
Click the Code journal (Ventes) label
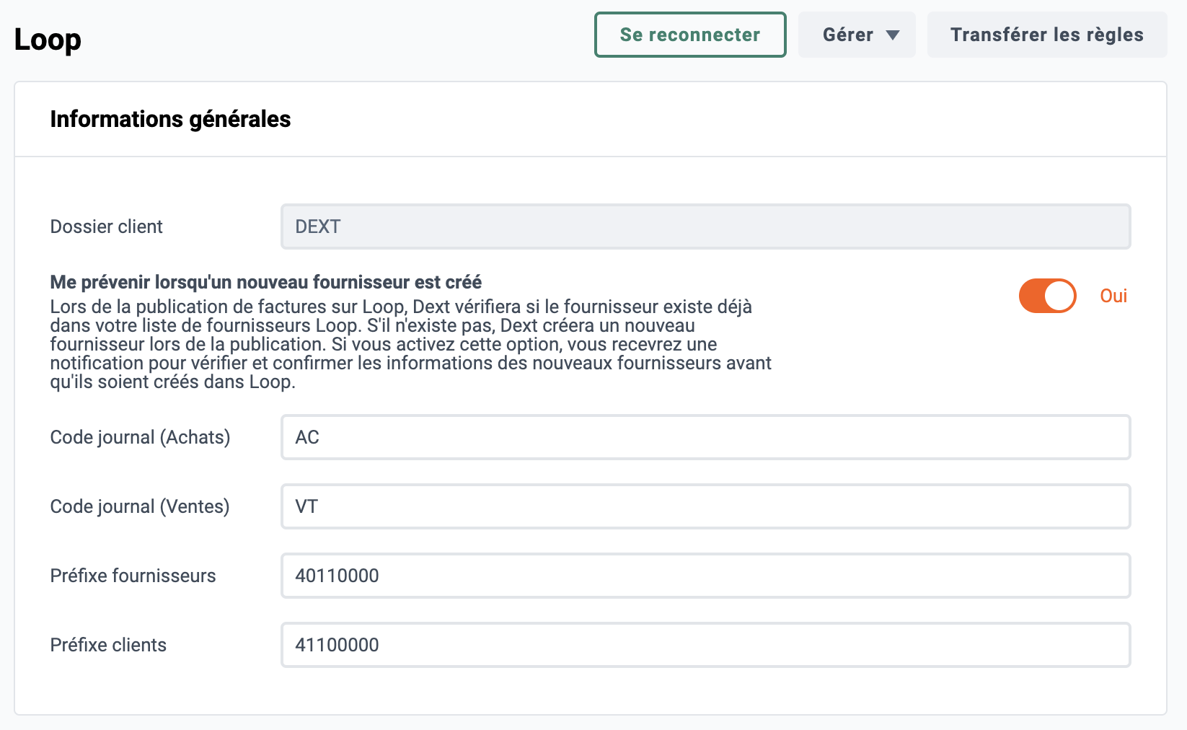(140, 506)
